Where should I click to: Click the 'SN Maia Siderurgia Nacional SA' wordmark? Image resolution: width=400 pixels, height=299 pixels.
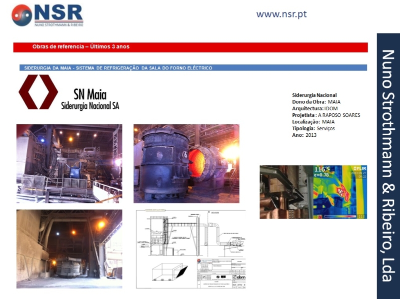[x=90, y=100]
